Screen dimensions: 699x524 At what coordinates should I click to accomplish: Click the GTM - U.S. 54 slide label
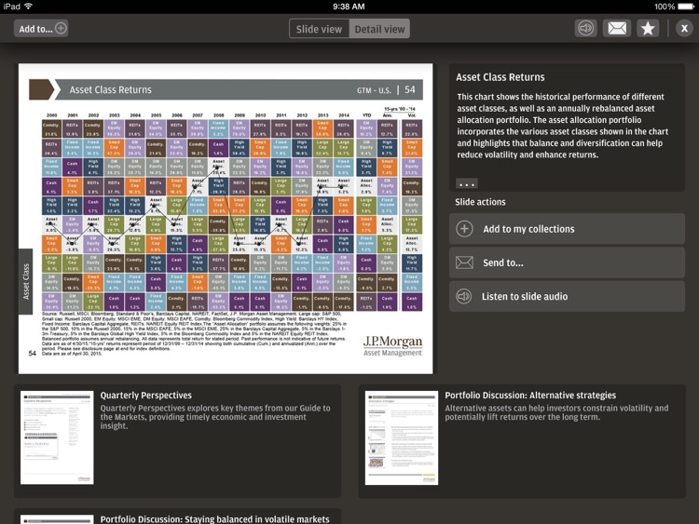[x=386, y=90]
